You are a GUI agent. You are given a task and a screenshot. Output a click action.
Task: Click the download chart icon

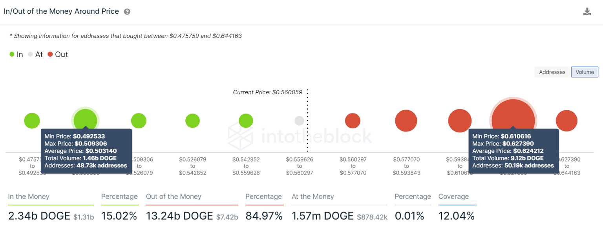pos(587,11)
